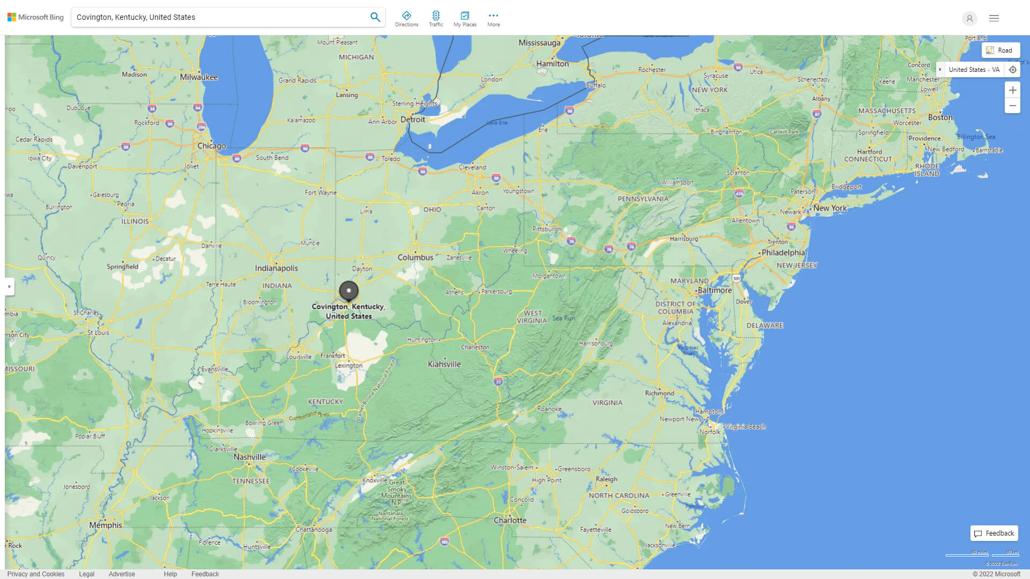1030x579 pixels.
Task: Expand the left side panel arrow
Action: tap(9, 286)
